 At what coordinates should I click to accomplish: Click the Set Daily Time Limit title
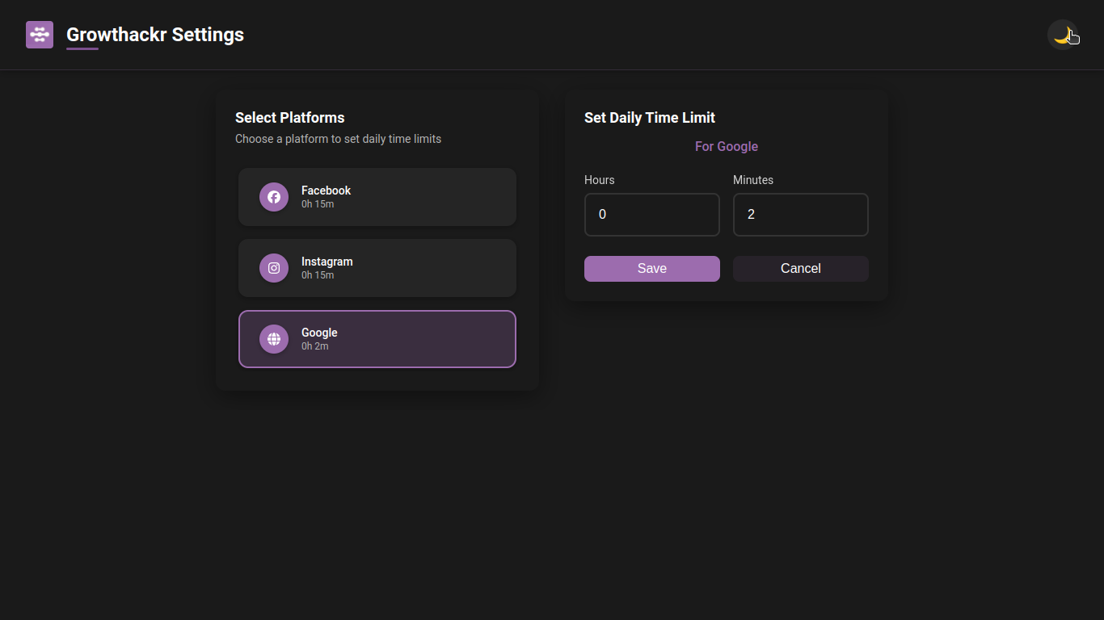650,117
